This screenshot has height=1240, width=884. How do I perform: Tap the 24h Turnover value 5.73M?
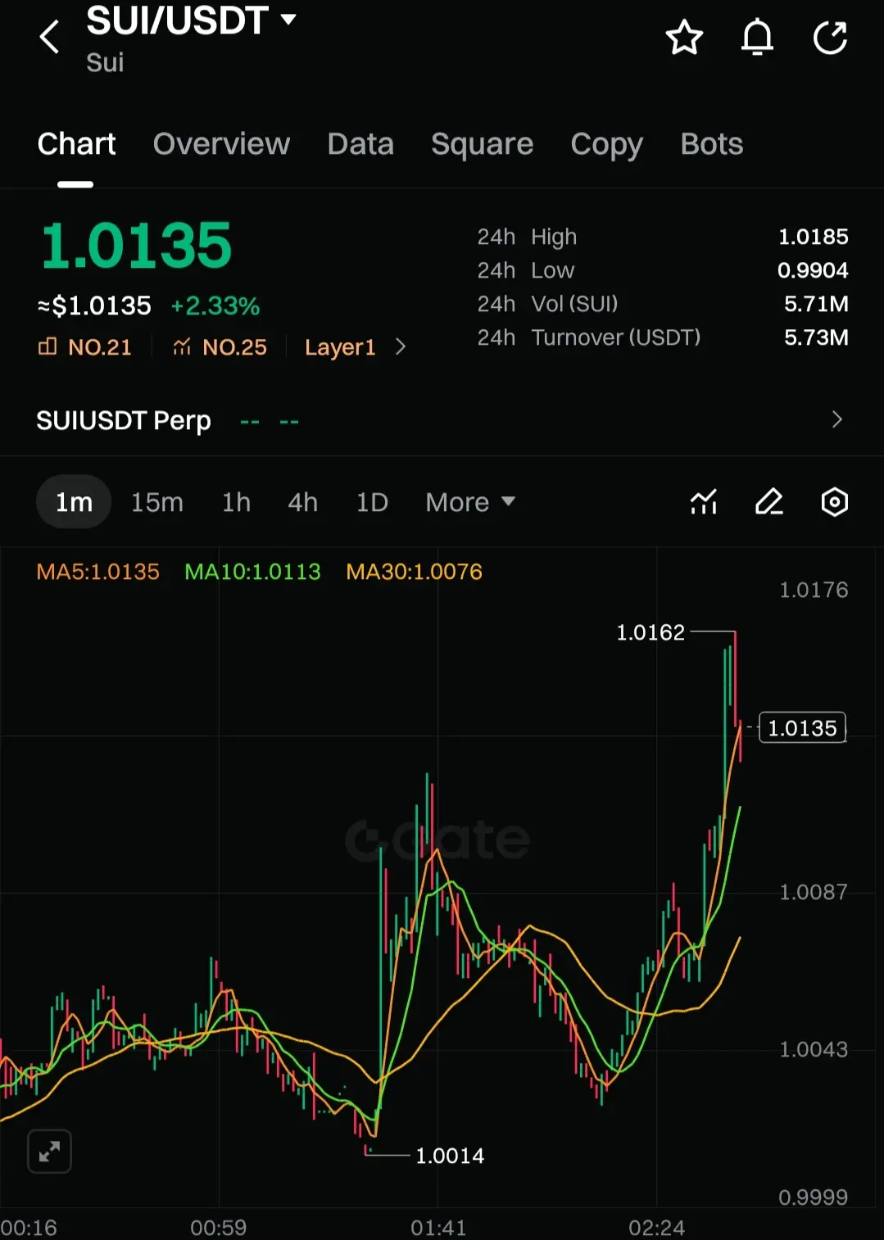(816, 337)
